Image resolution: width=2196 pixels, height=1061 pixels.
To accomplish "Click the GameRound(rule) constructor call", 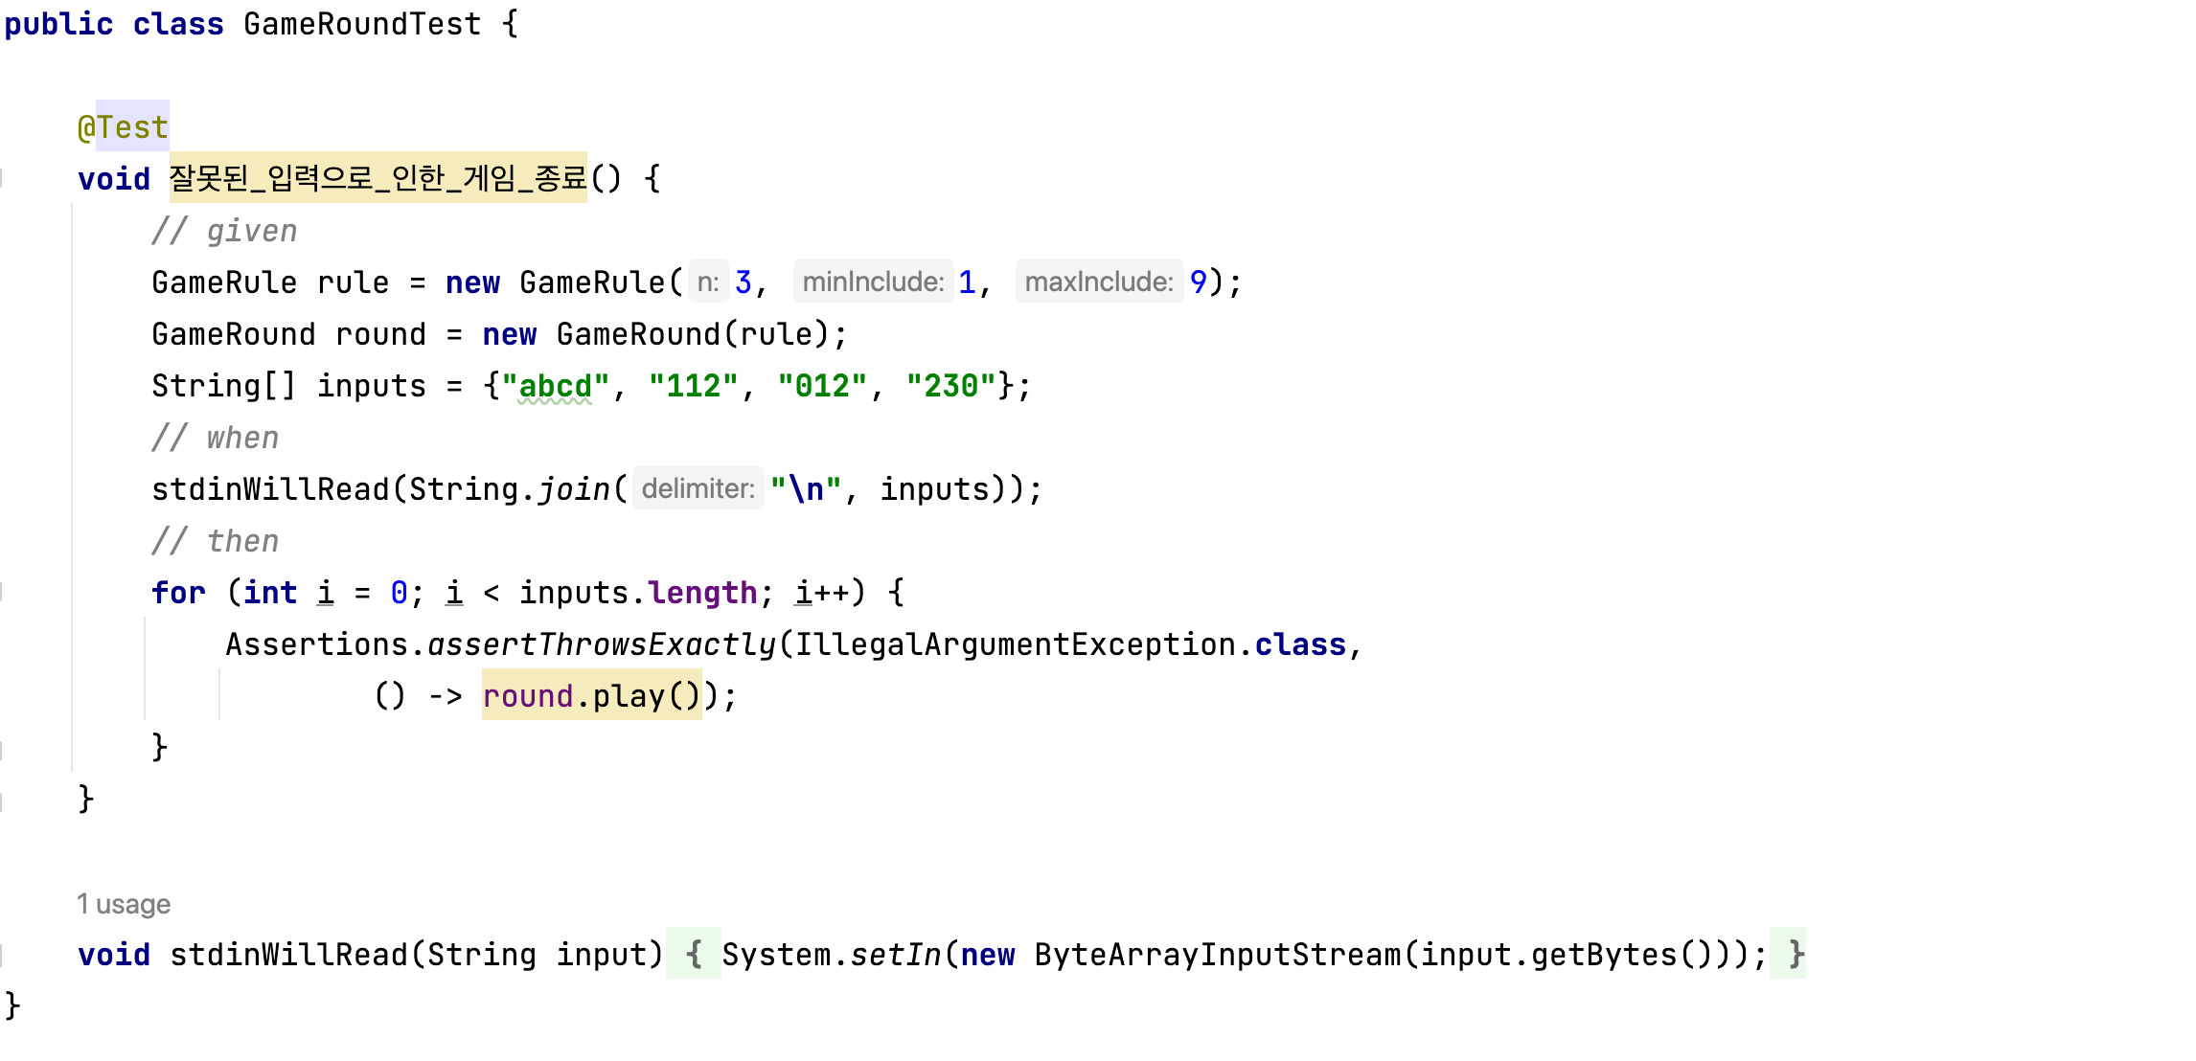I will tap(692, 334).
